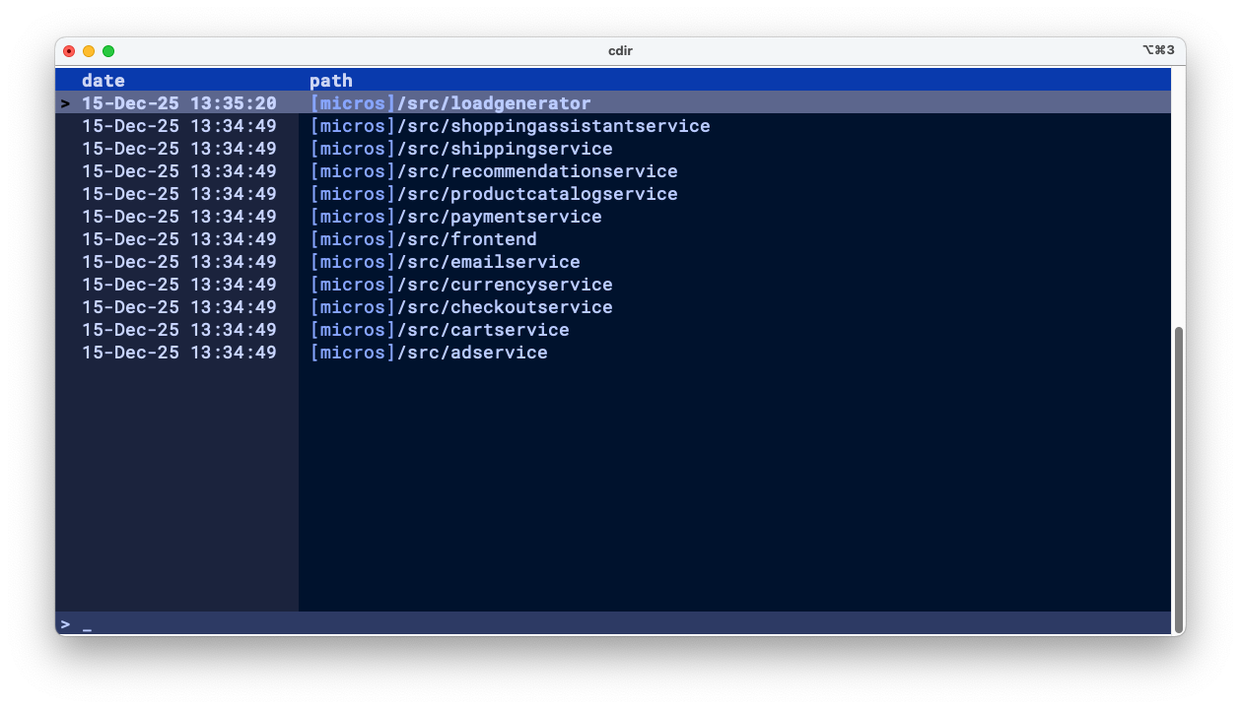The width and height of the screenshot is (1241, 709).
Task: Click the 13:35:20 timestamp on first row
Action: click(234, 103)
